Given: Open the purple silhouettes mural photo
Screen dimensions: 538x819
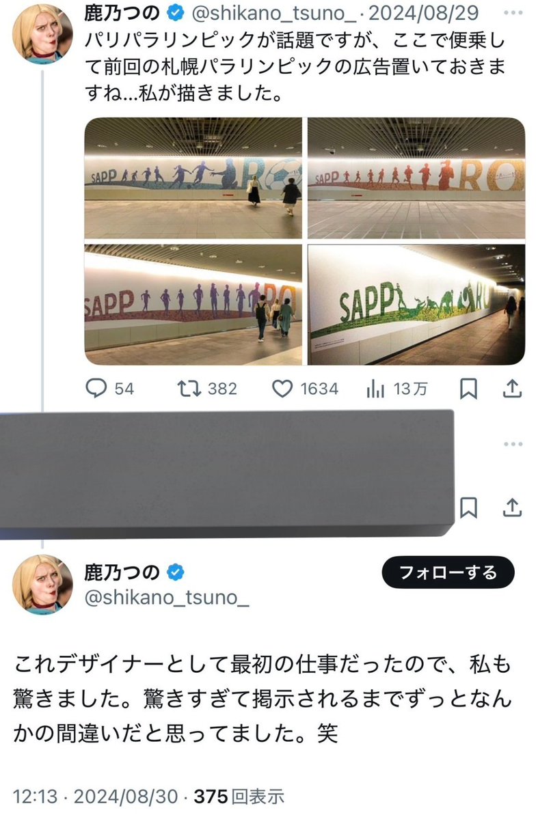Looking at the screenshot, I should tap(193, 305).
